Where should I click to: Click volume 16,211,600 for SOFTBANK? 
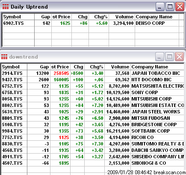[x=118, y=131]
